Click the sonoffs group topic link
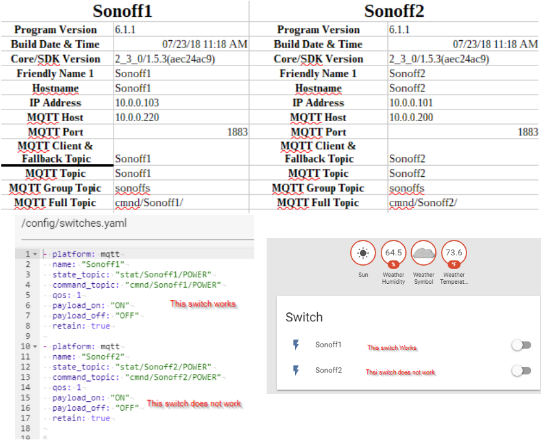 point(132,188)
